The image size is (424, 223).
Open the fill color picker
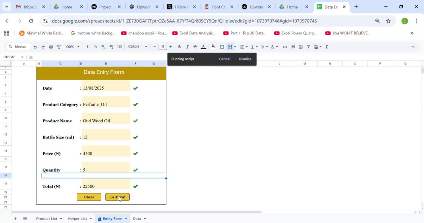pyautogui.click(x=213, y=47)
